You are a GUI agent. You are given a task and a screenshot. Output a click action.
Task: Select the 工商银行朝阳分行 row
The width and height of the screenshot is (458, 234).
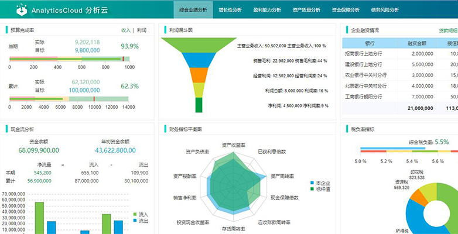400,97
